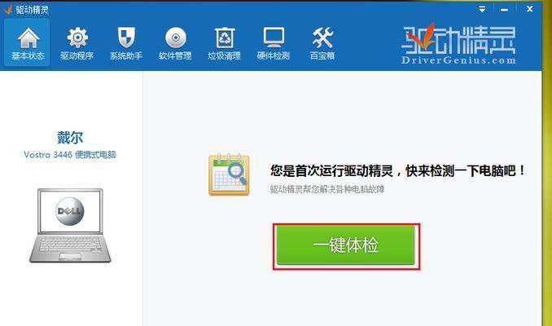
Task: Open the 垃圾清理 recycle bin tab
Action: (x=224, y=44)
